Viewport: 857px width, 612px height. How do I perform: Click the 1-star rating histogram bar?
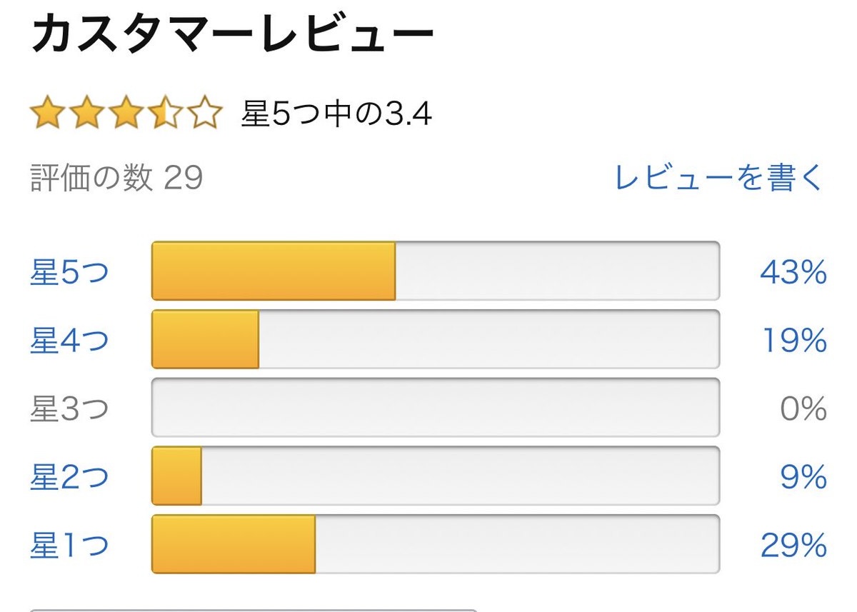coord(435,544)
